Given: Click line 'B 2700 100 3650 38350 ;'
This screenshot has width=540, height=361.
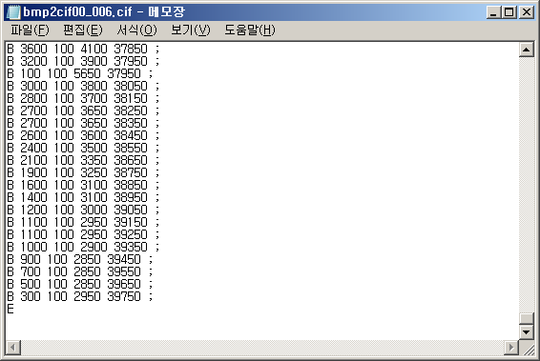Looking at the screenshot, I should pos(83,123).
